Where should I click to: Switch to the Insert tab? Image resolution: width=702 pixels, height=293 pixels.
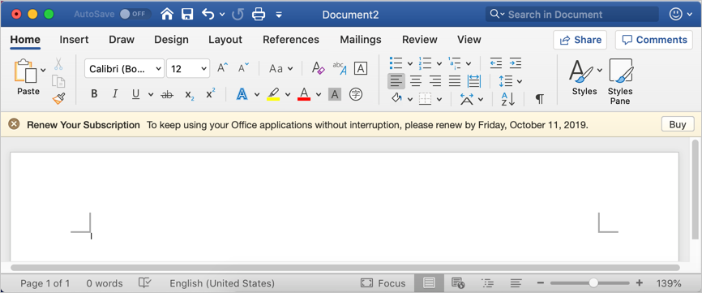coord(74,40)
